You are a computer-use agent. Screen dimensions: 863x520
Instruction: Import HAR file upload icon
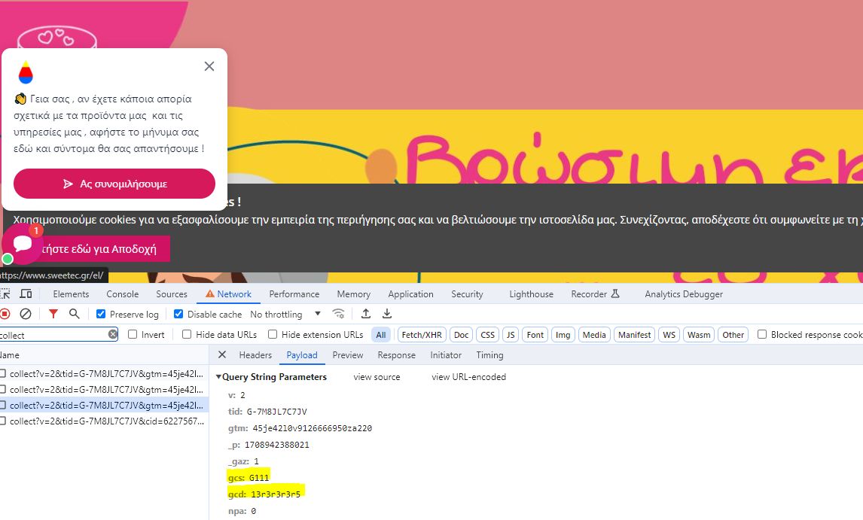point(365,314)
